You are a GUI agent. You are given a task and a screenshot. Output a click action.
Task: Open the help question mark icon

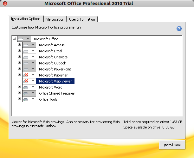click(x=179, y=29)
